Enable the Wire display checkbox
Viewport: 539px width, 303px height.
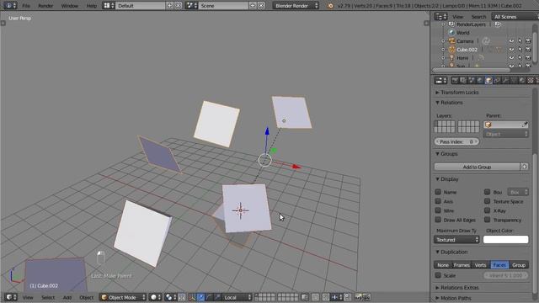point(438,210)
